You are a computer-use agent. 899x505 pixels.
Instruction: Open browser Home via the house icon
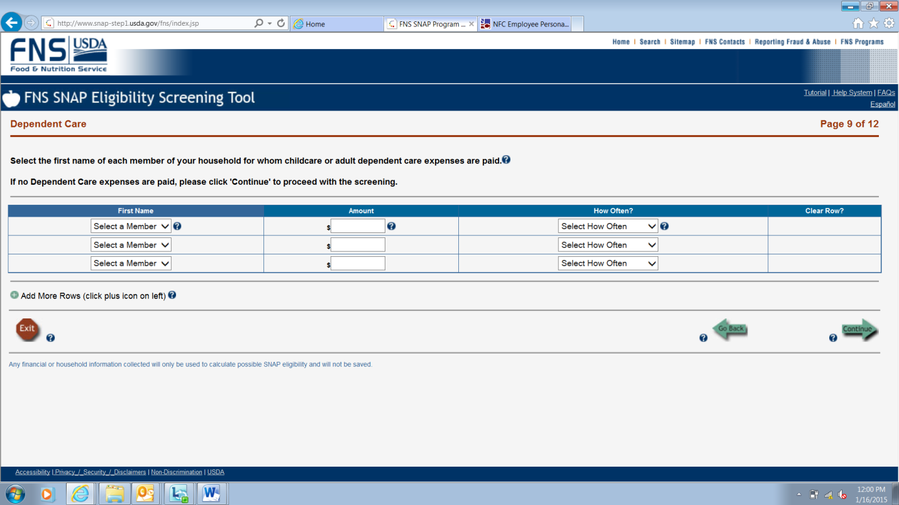858,23
